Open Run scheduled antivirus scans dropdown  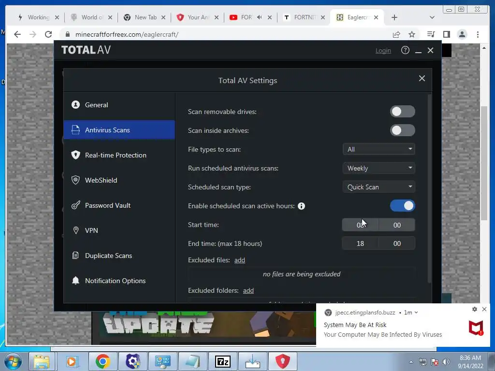pyautogui.click(x=379, y=168)
